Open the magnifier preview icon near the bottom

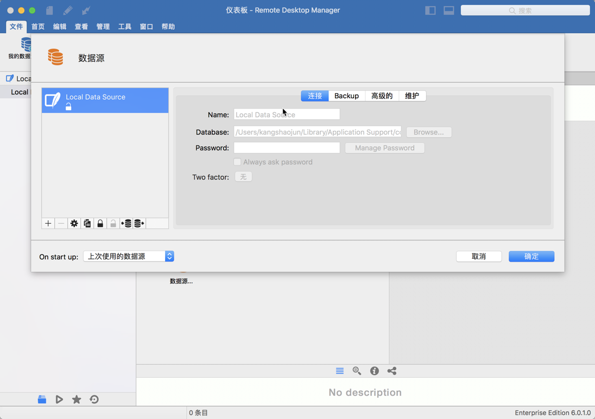click(x=357, y=371)
